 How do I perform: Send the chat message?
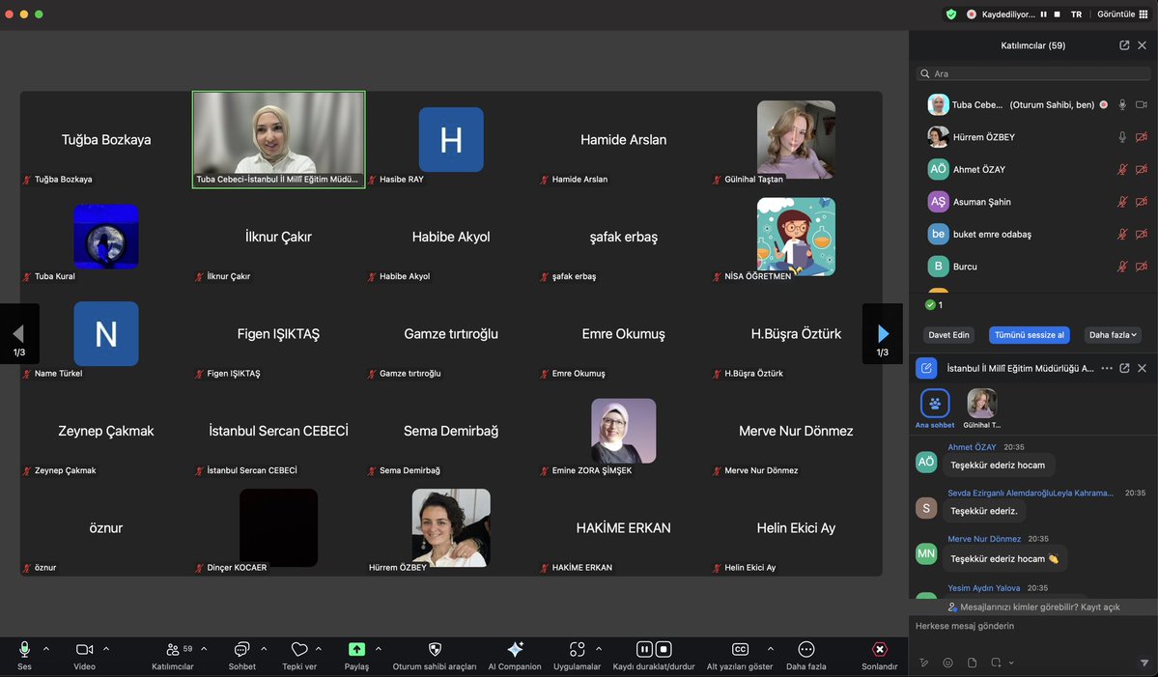[1144, 663]
